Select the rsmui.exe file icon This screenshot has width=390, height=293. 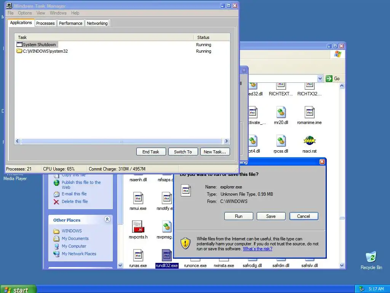[x=138, y=198]
